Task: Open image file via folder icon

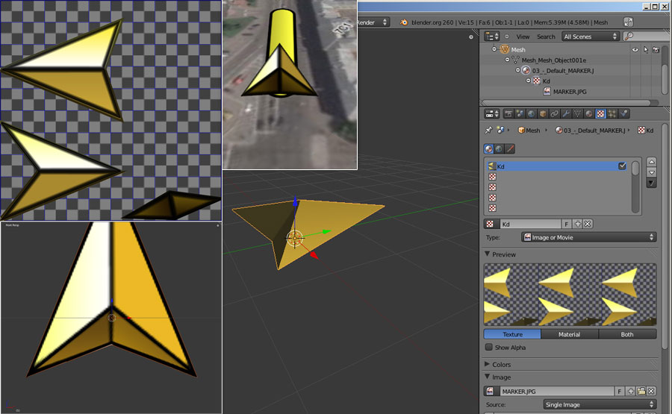Action: 641,391
